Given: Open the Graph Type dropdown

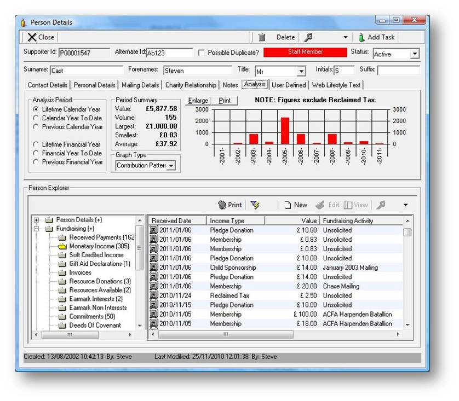Looking at the screenshot, I should point(171,166).
